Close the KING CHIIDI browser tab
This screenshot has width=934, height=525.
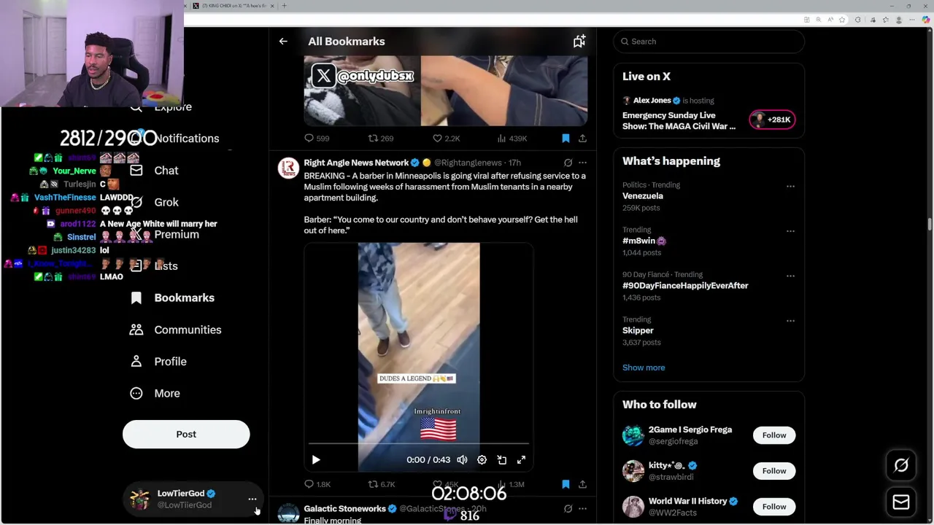(x=272, y=6)
